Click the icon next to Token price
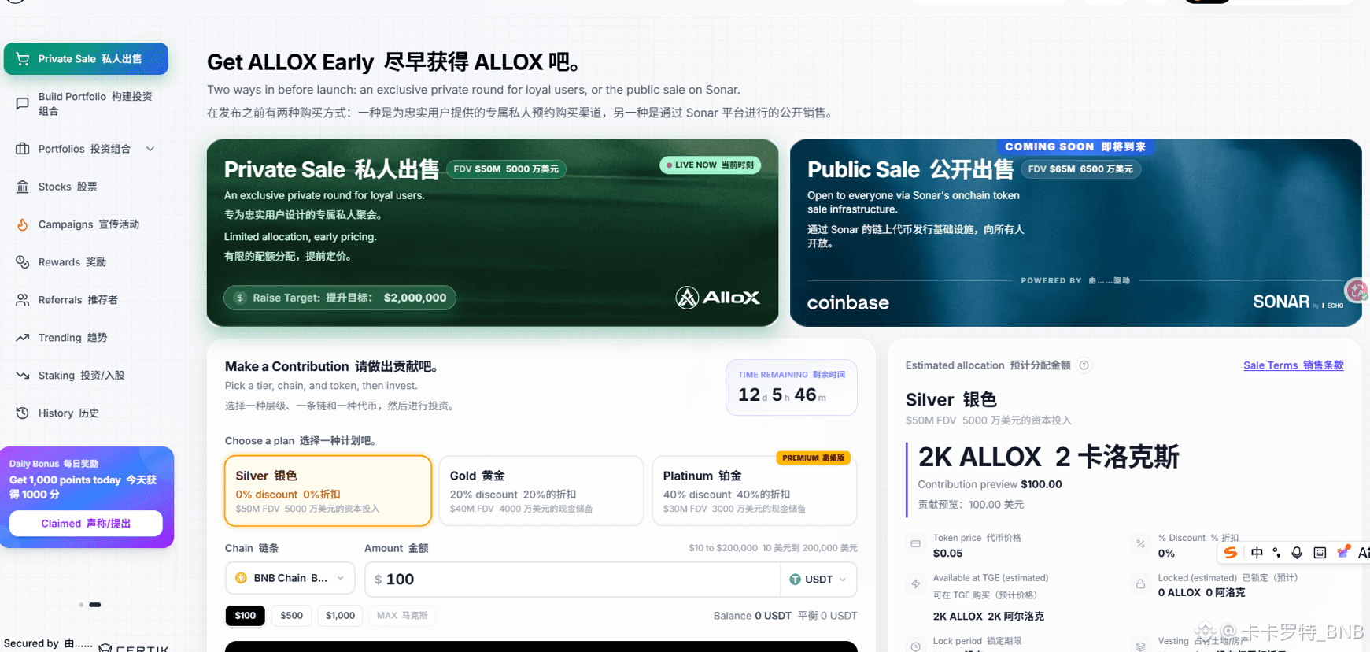Viewport: 1370px width, 652px height. 916,544
